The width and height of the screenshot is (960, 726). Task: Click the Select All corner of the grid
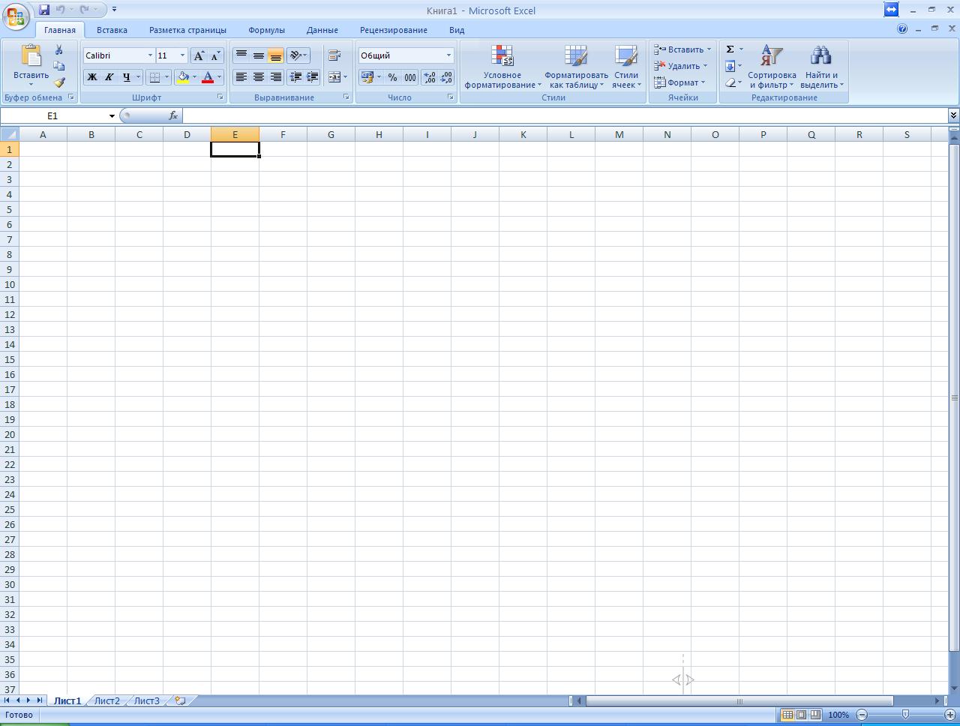click(x=10, y=134)
